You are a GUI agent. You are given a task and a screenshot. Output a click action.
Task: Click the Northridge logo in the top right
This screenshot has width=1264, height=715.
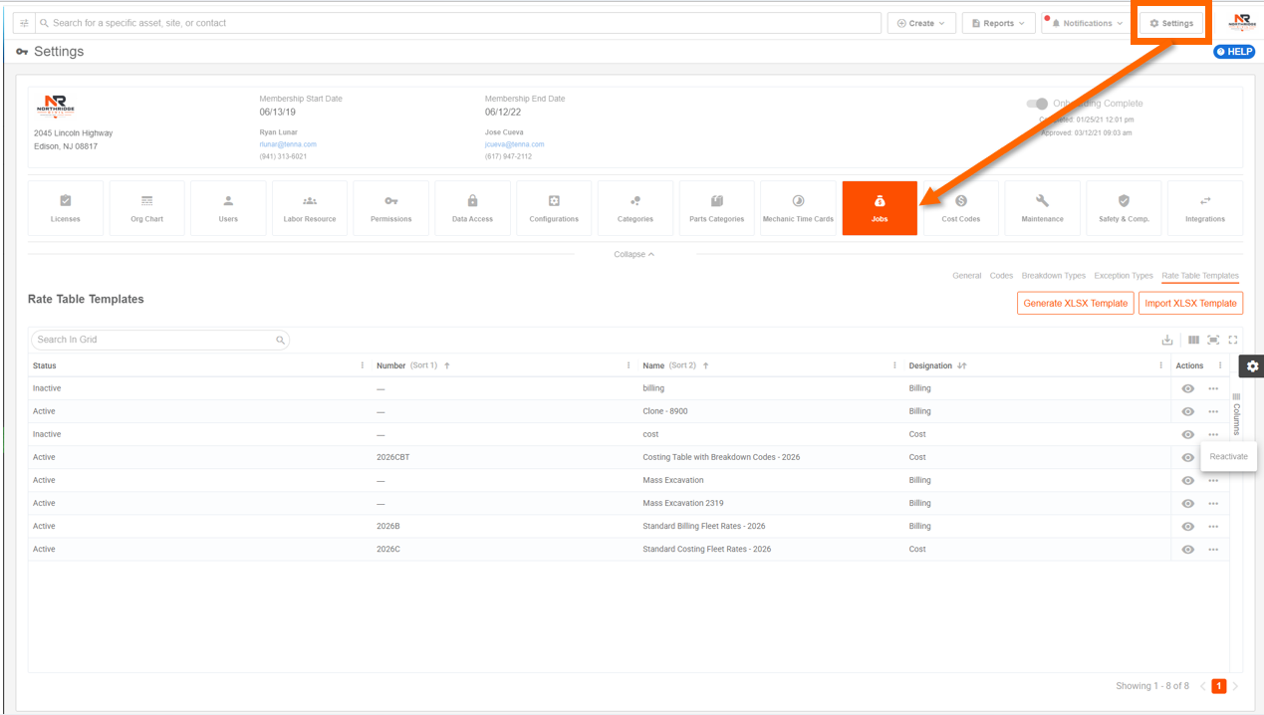click(x=1241, y=23)
